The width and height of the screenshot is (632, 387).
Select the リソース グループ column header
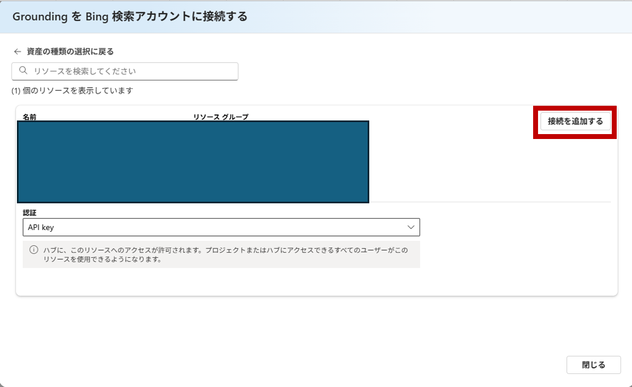[221, 117]
